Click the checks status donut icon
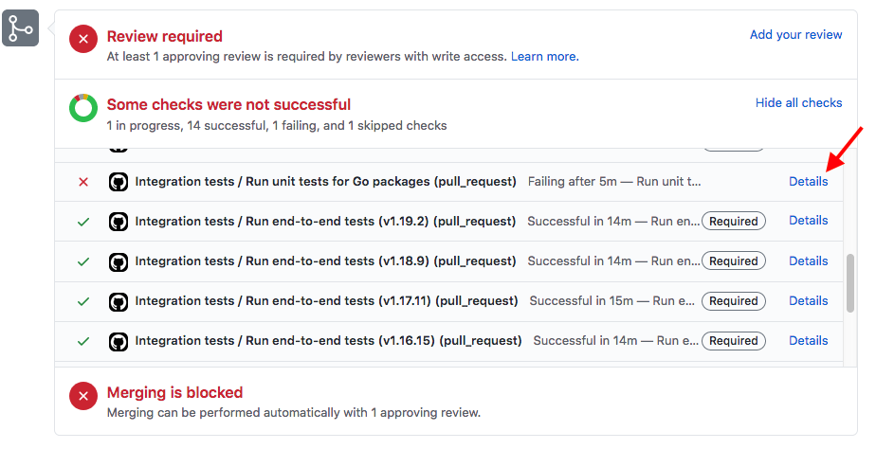This screenshot has height=449, width=876. point(83,108)
